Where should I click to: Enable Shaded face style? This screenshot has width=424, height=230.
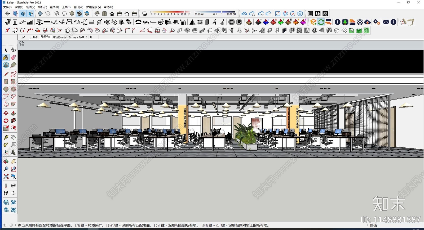coord(72,14)
